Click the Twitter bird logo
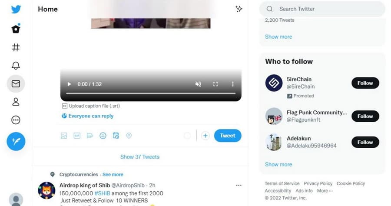This screenshot has height=206, width=391. [16, 9]
